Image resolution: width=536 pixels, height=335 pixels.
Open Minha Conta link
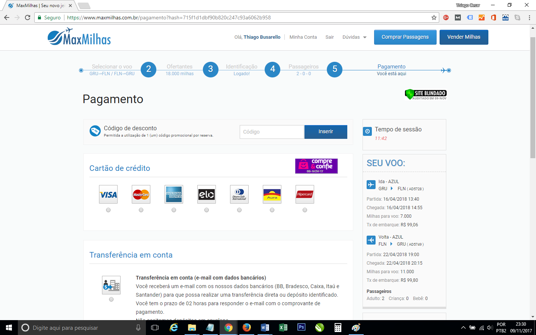303,37
